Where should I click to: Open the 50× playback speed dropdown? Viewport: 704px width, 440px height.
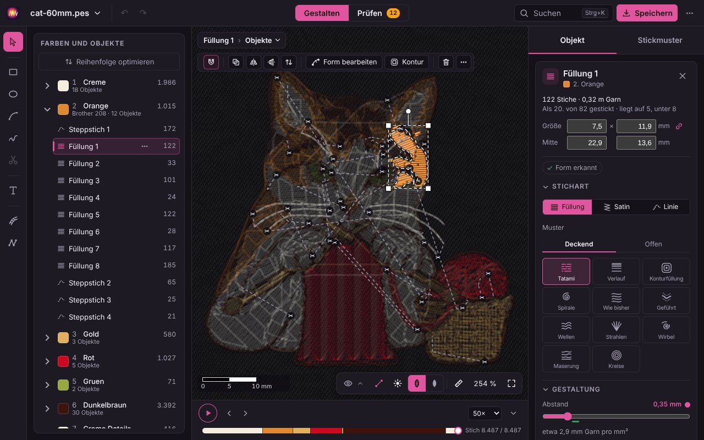coord(485,413)
